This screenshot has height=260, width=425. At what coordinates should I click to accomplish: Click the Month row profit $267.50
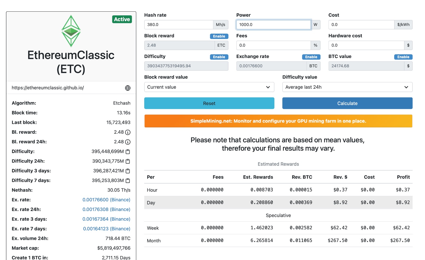point(400,240)
